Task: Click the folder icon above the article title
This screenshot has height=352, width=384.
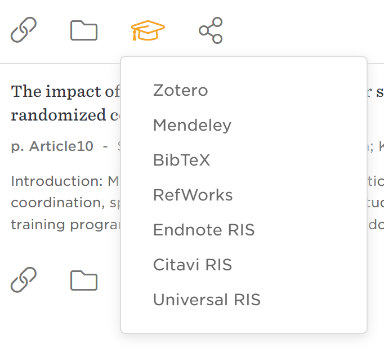Action: pyautogui.click(x=84, y=30)
